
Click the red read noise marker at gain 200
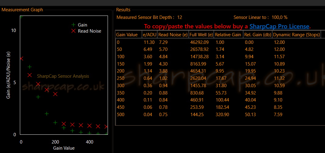(55, 94)
